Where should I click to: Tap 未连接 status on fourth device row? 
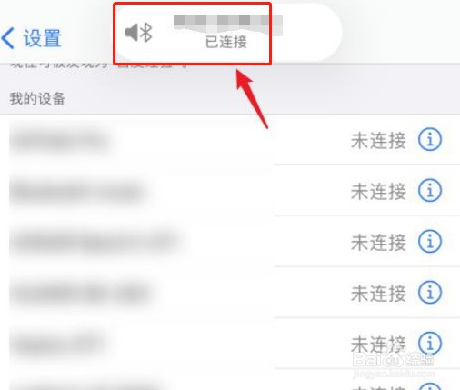378,294
